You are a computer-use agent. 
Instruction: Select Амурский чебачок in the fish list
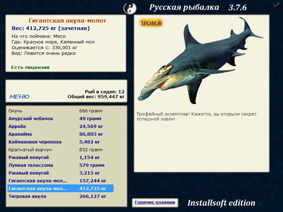pos(60,118)
